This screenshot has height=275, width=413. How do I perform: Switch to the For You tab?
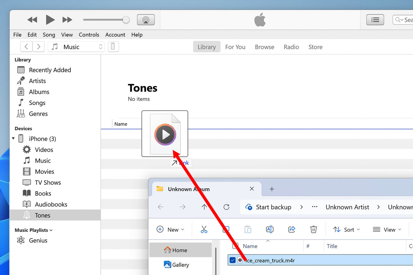click(x=235, y=47)
